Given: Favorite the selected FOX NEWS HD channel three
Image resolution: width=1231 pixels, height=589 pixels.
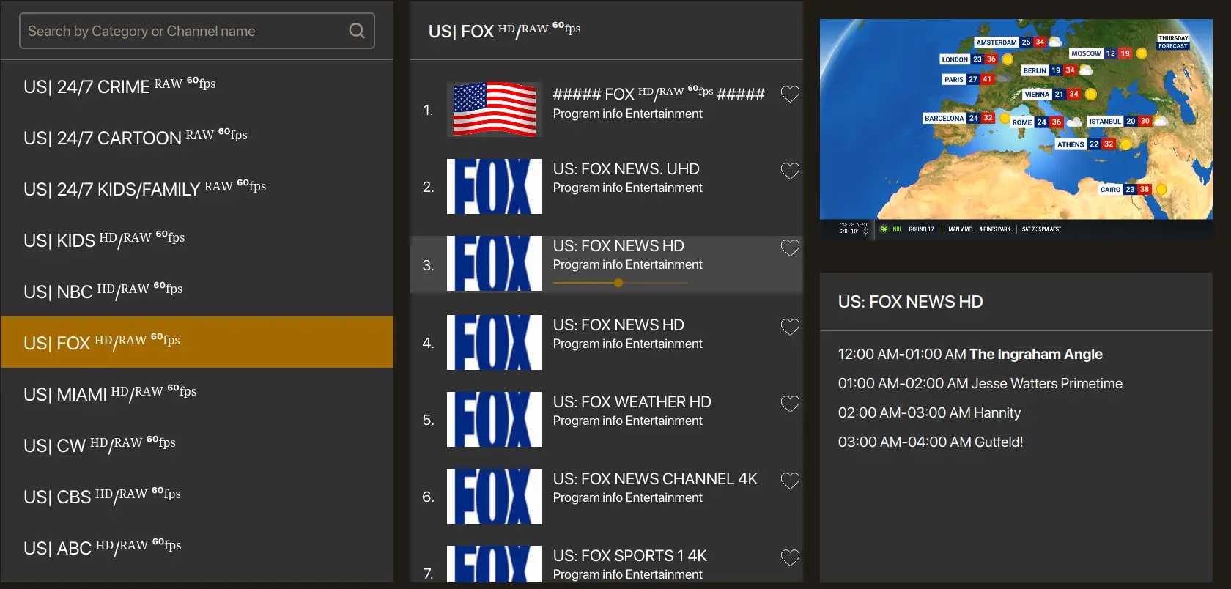Looking at the screenshot, I should tap(790, 248).
